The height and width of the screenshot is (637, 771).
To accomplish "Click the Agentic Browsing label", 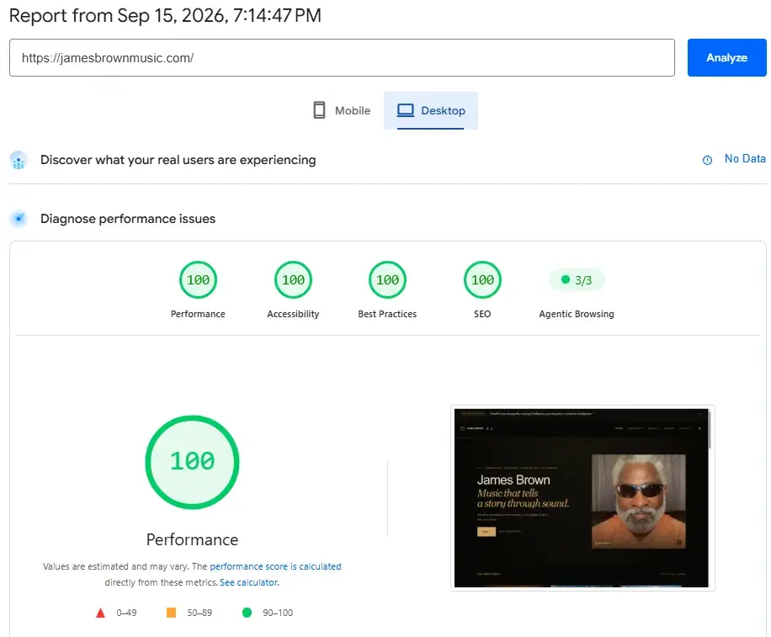I will [x=577, y=314].
